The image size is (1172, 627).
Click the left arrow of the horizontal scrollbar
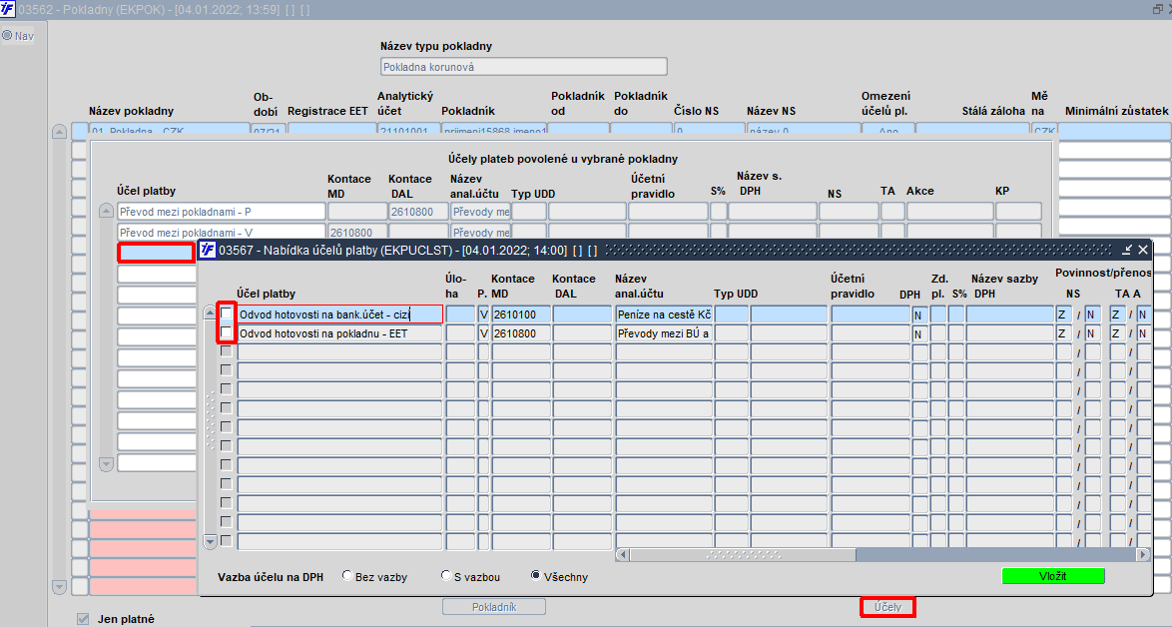(622, 554)
